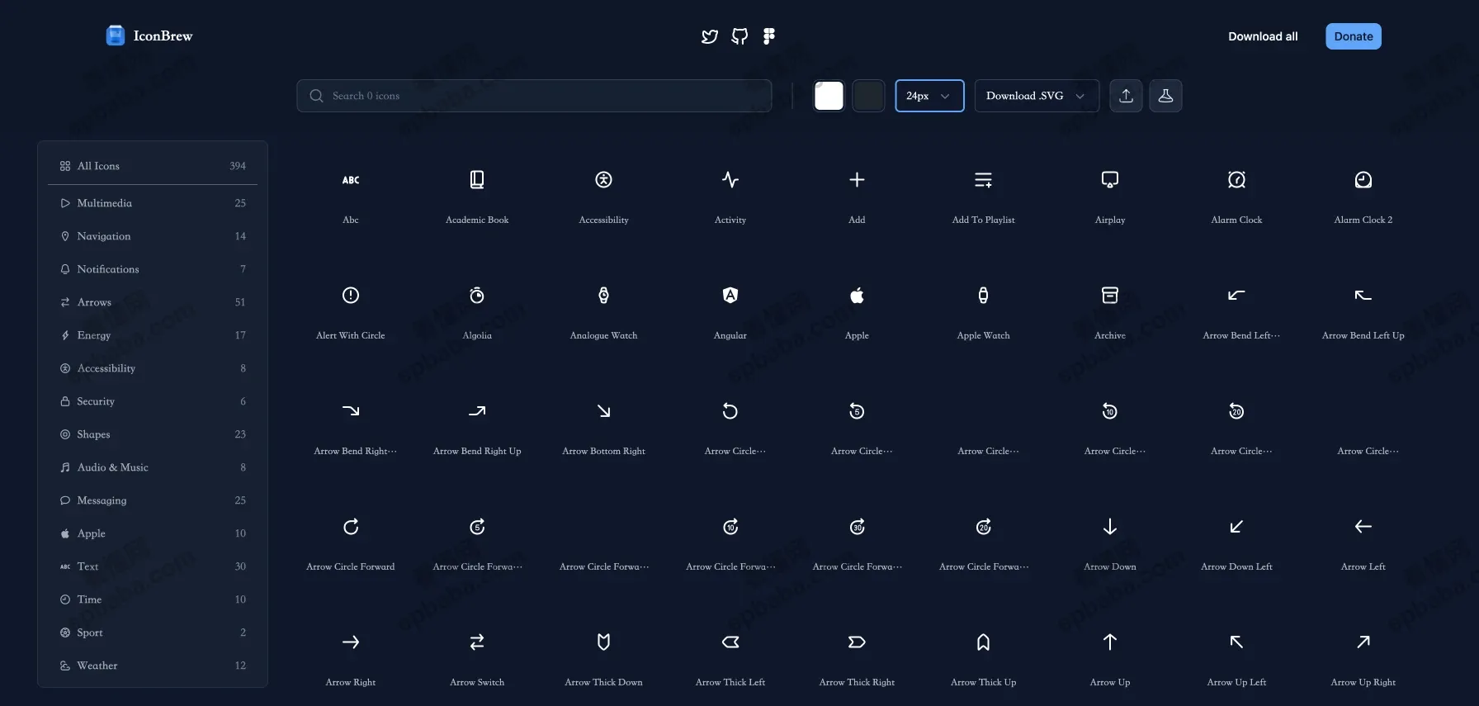Select the Add plus icon
The image size is (1479, 706).
[x=857, y=180]
